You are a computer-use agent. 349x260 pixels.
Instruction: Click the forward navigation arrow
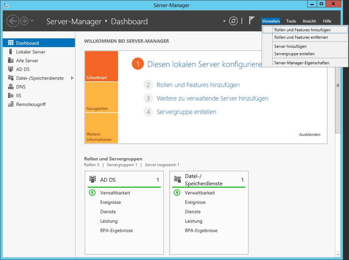tap(24, 21)
